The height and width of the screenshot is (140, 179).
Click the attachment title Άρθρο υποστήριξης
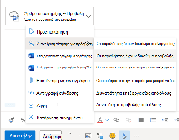click(56, 13)
